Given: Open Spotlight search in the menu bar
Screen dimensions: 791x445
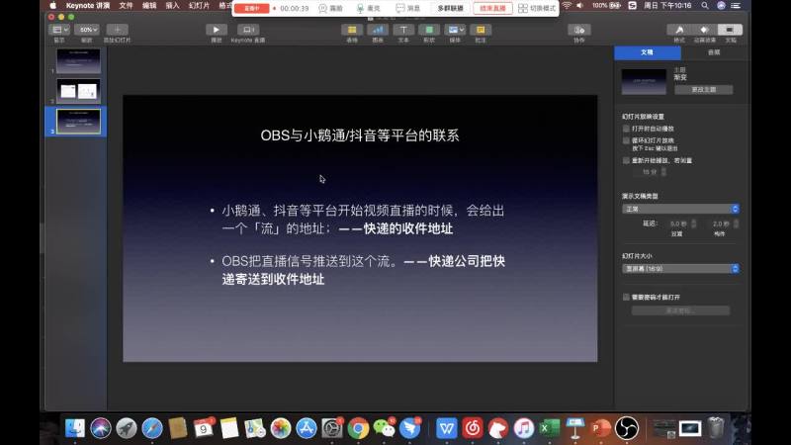Looking at the screenshot, I should (705, 6).
